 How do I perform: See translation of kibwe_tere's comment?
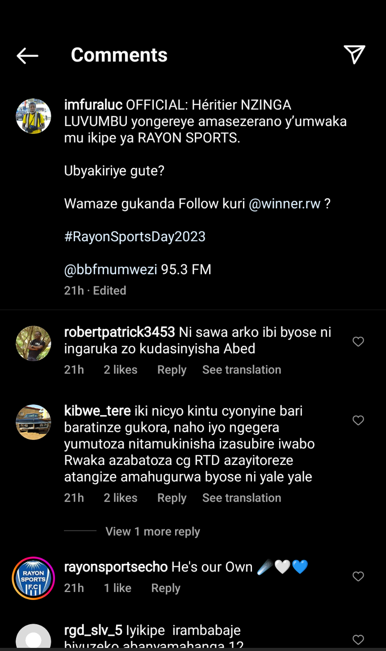[242, 498]
